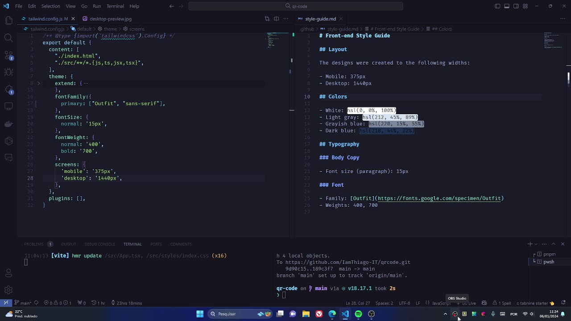
Task: Open the Vivaldi browser taskbar icon
Action: (319, 314)
